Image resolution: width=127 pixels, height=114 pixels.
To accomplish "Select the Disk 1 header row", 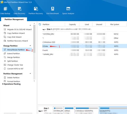I will pos(85,29).
